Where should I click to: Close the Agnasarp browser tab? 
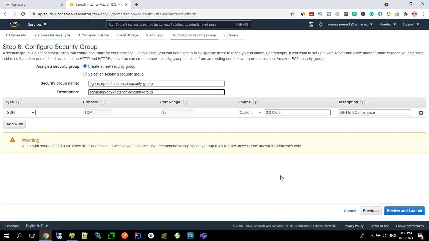(62, 5)
